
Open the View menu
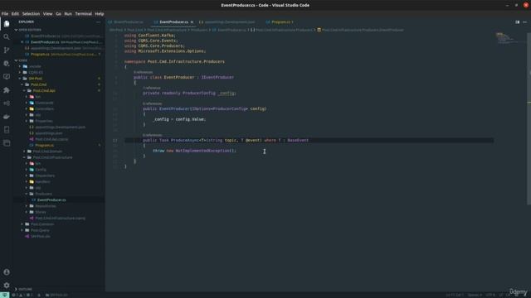coord(48,14)
